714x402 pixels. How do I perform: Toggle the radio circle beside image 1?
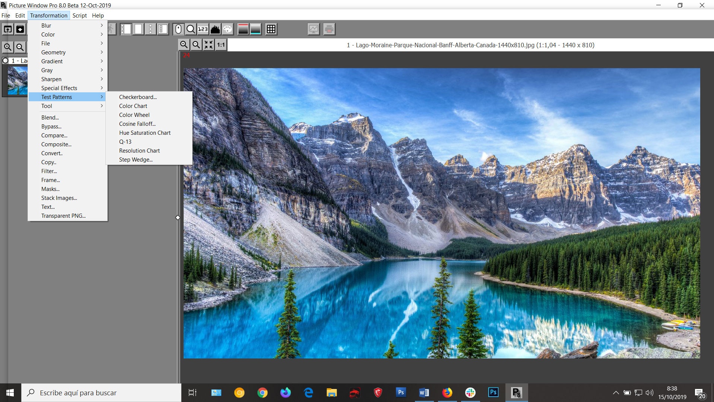click(6, 60)
